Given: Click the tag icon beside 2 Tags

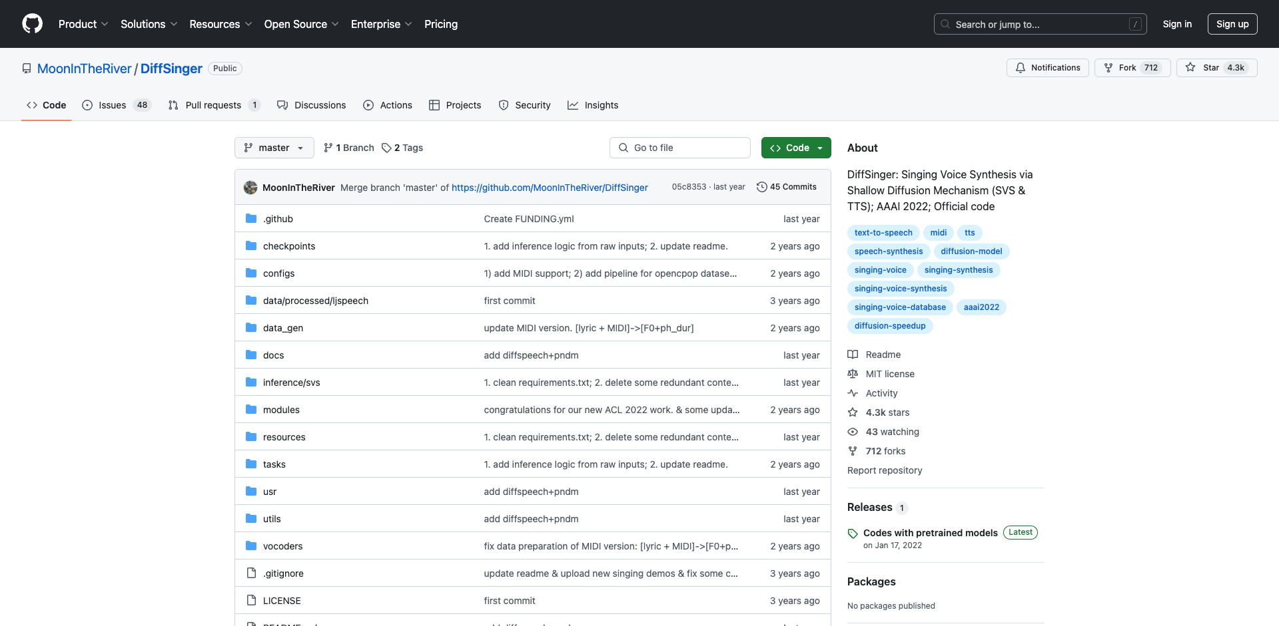Looking at the screenshot, I should [x=386, y=148].
